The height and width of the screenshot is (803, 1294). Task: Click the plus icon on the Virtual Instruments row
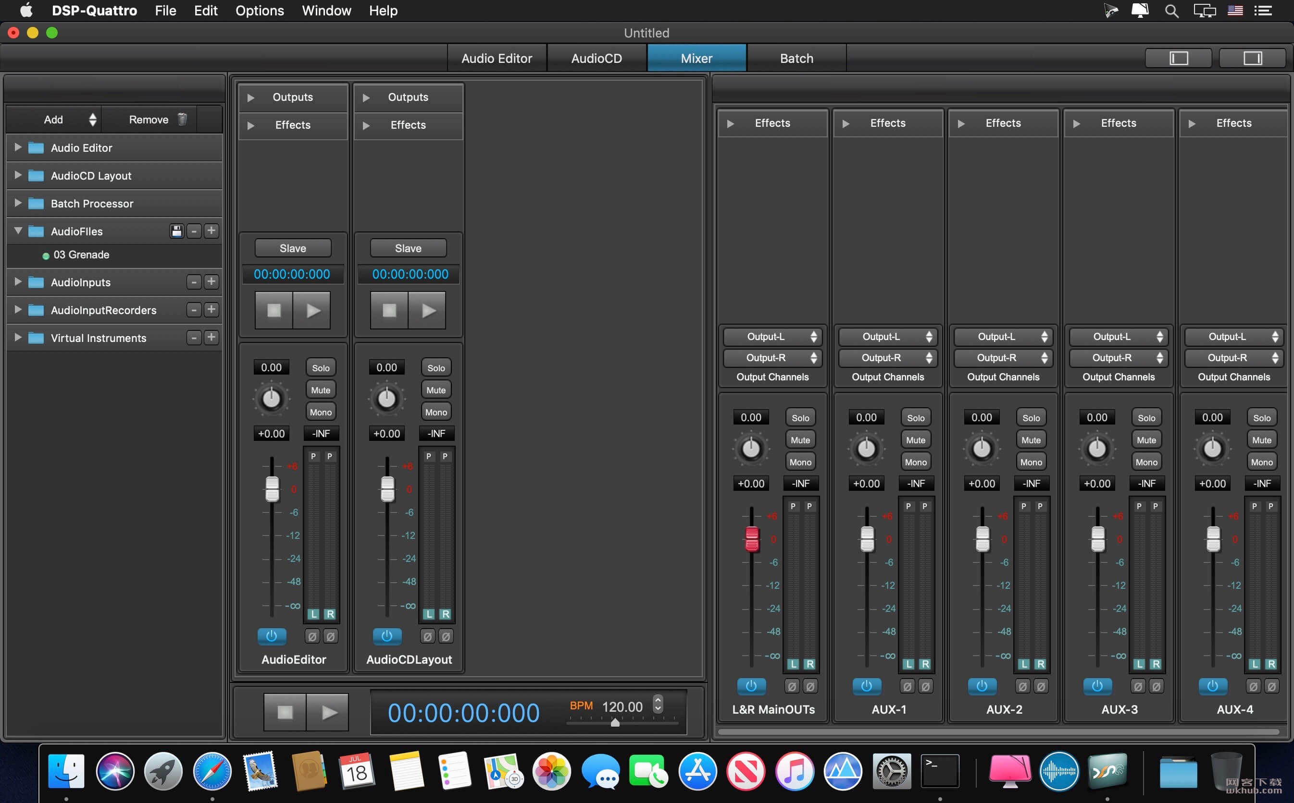coord(212,337)
